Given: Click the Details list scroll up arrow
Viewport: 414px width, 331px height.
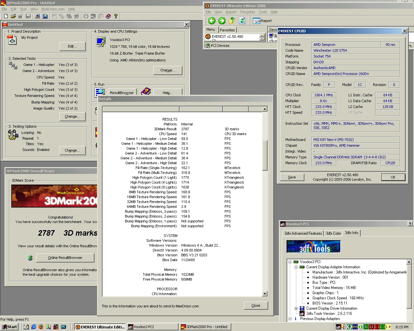Looking at the screenshot, I should tap(265, 109).
